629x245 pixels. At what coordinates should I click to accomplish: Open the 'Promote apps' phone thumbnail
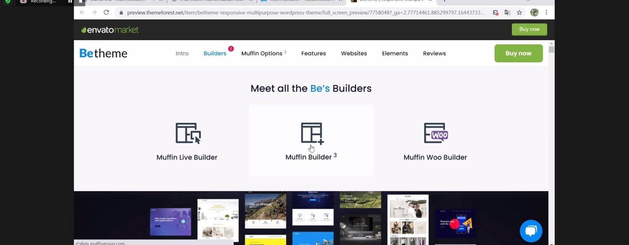tap(455, 224)
